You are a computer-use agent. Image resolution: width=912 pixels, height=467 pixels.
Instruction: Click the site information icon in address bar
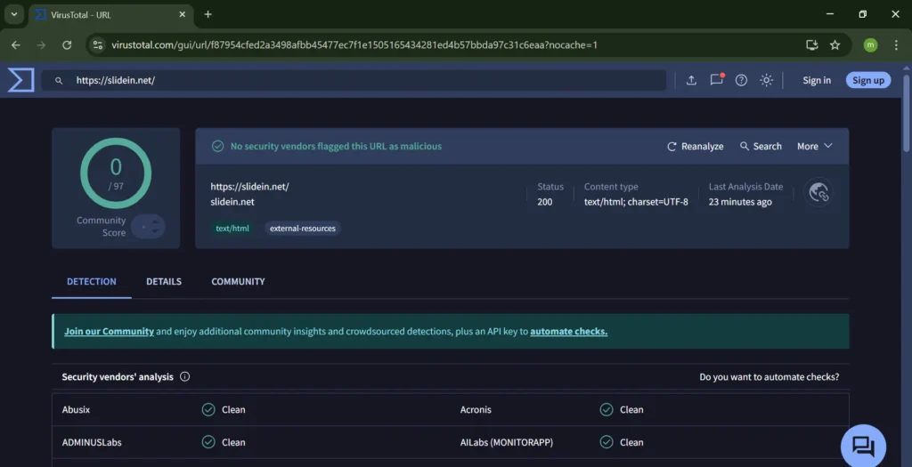point(98,44)
